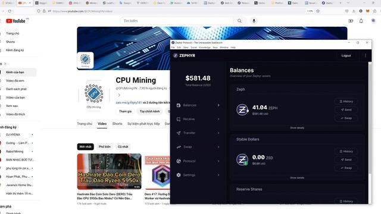Select the Video channel tab

[102, 124]
